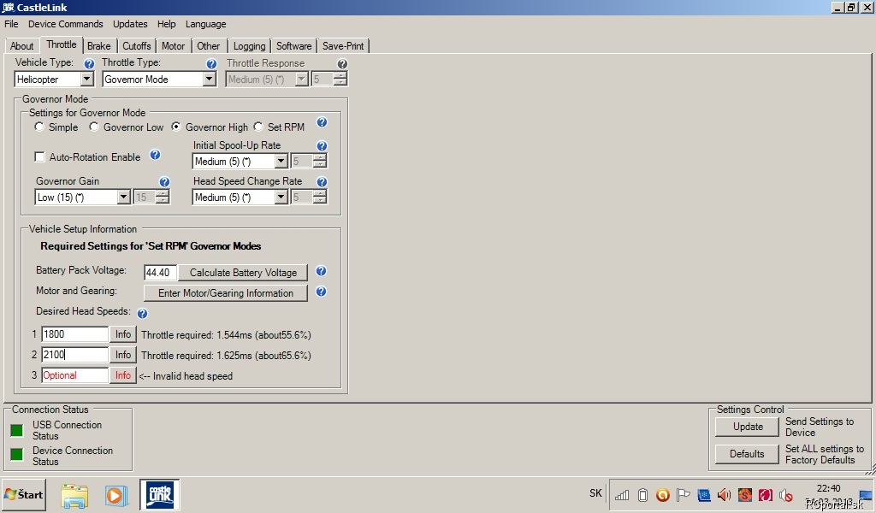Viewport: 876px width, 513px height.
Task: Switch to the Motor tab
Action: pyautogui.click(x=173, y=46)
